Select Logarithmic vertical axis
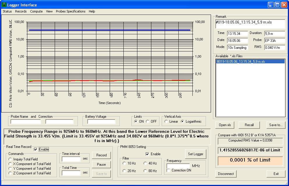The width and height of the screenshot is (289, 186). pos(182,121)
